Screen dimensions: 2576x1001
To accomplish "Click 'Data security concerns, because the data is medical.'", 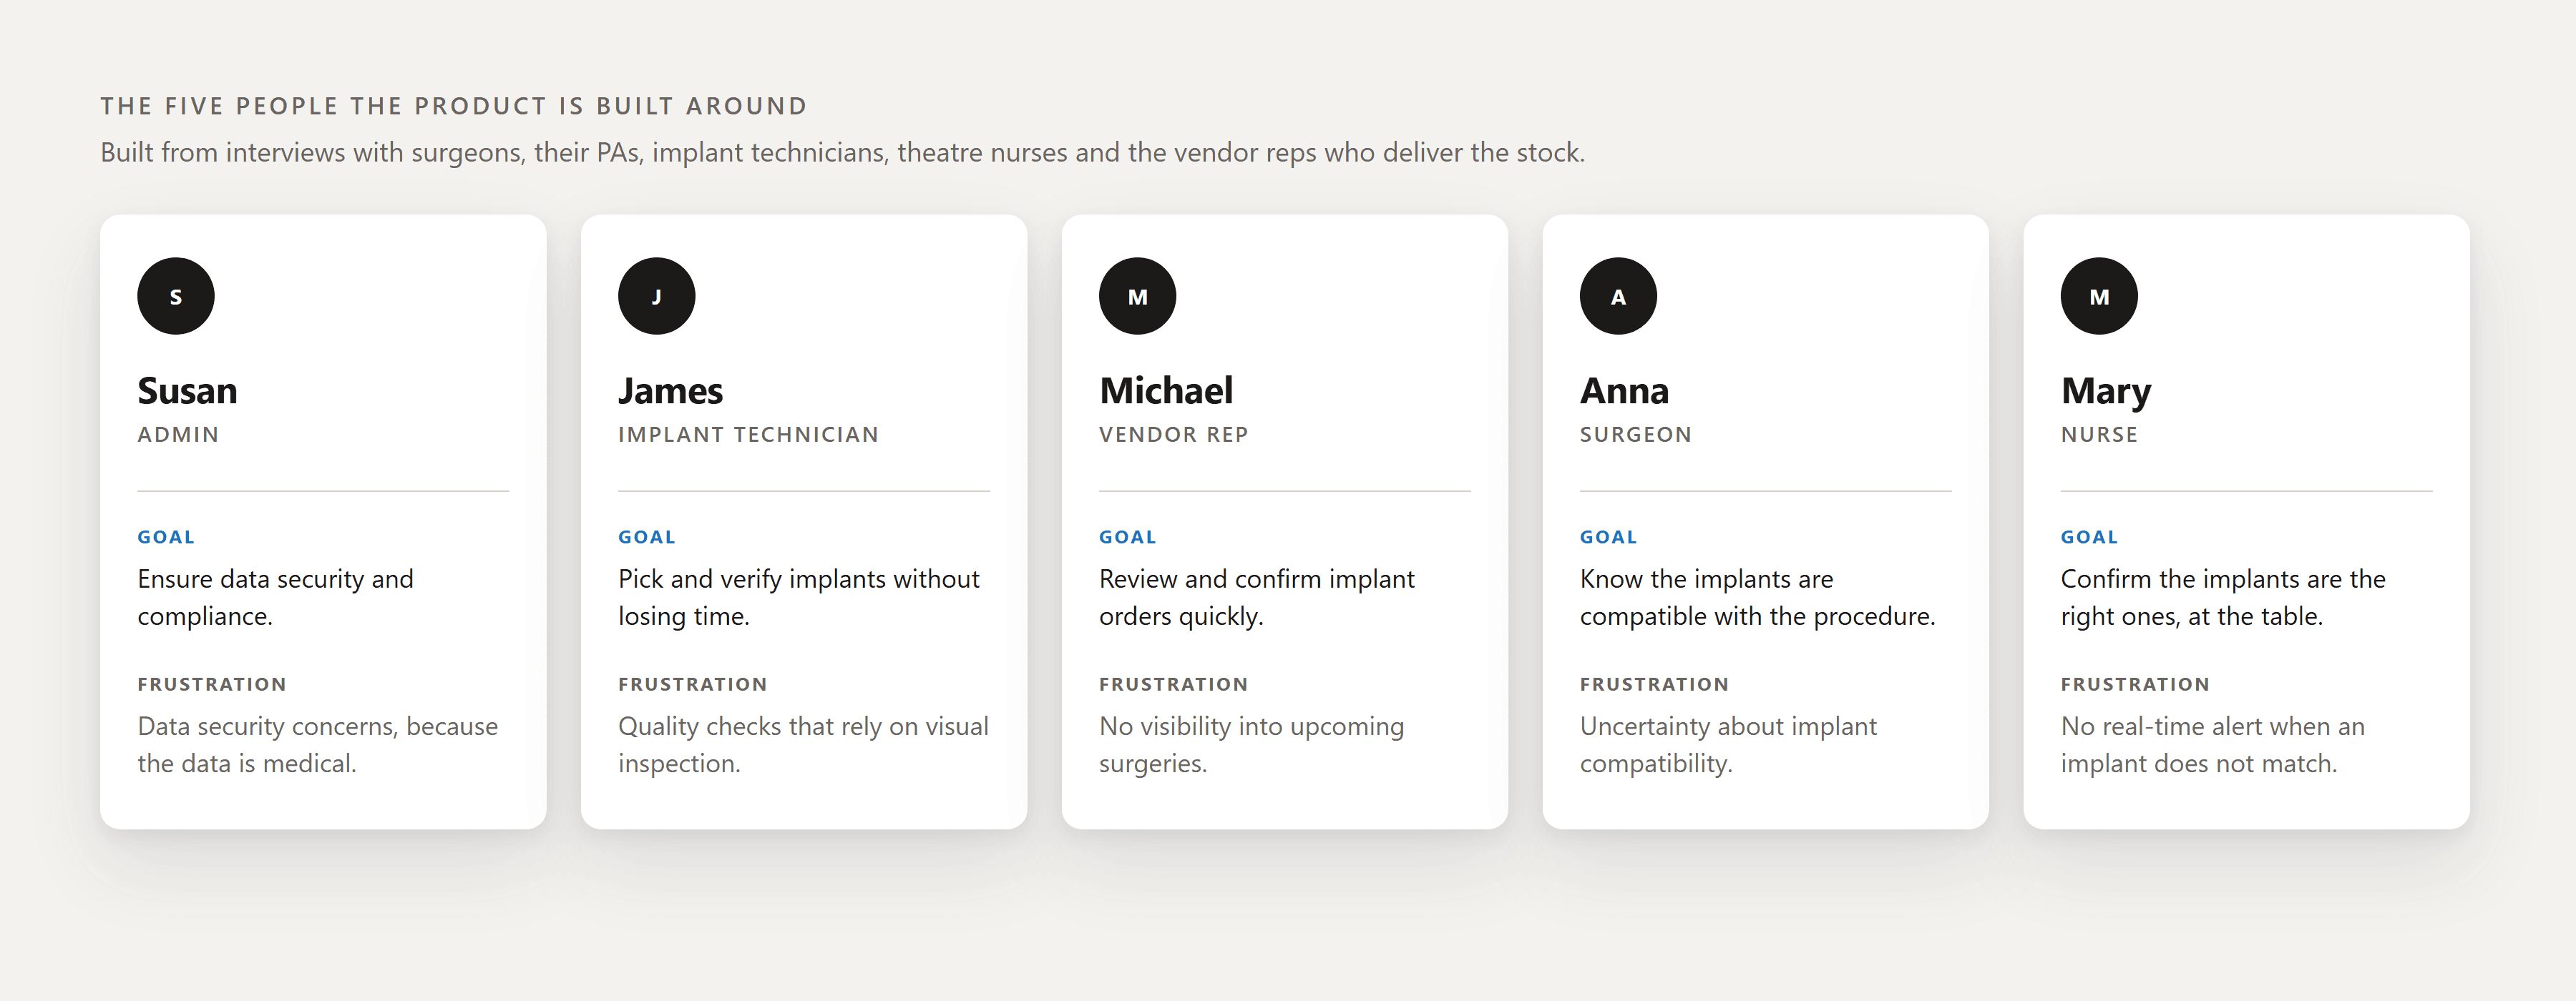I will tap(318, 744).
